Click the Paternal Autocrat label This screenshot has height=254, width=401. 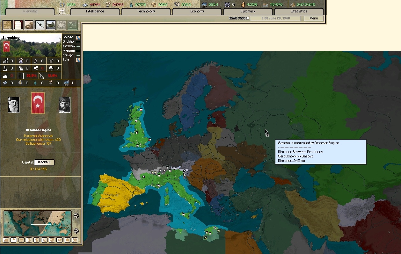click(38, 136)
